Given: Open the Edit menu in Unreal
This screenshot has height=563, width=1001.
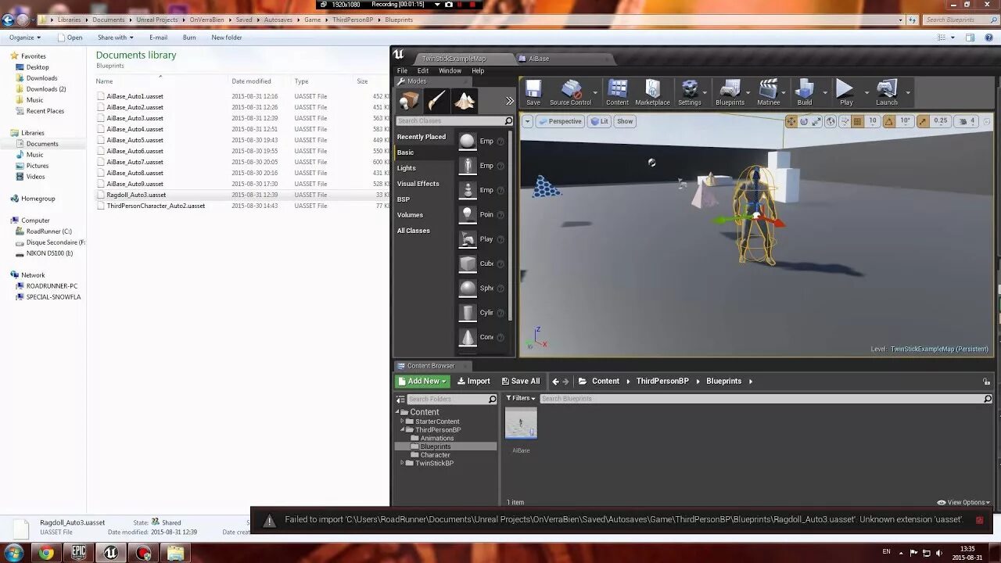Looking at the screenshot, I should (423, 70).
